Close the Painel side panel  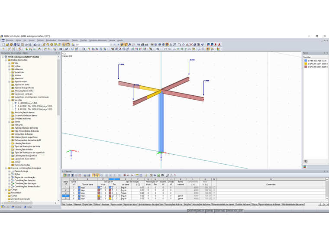(327, 53)
